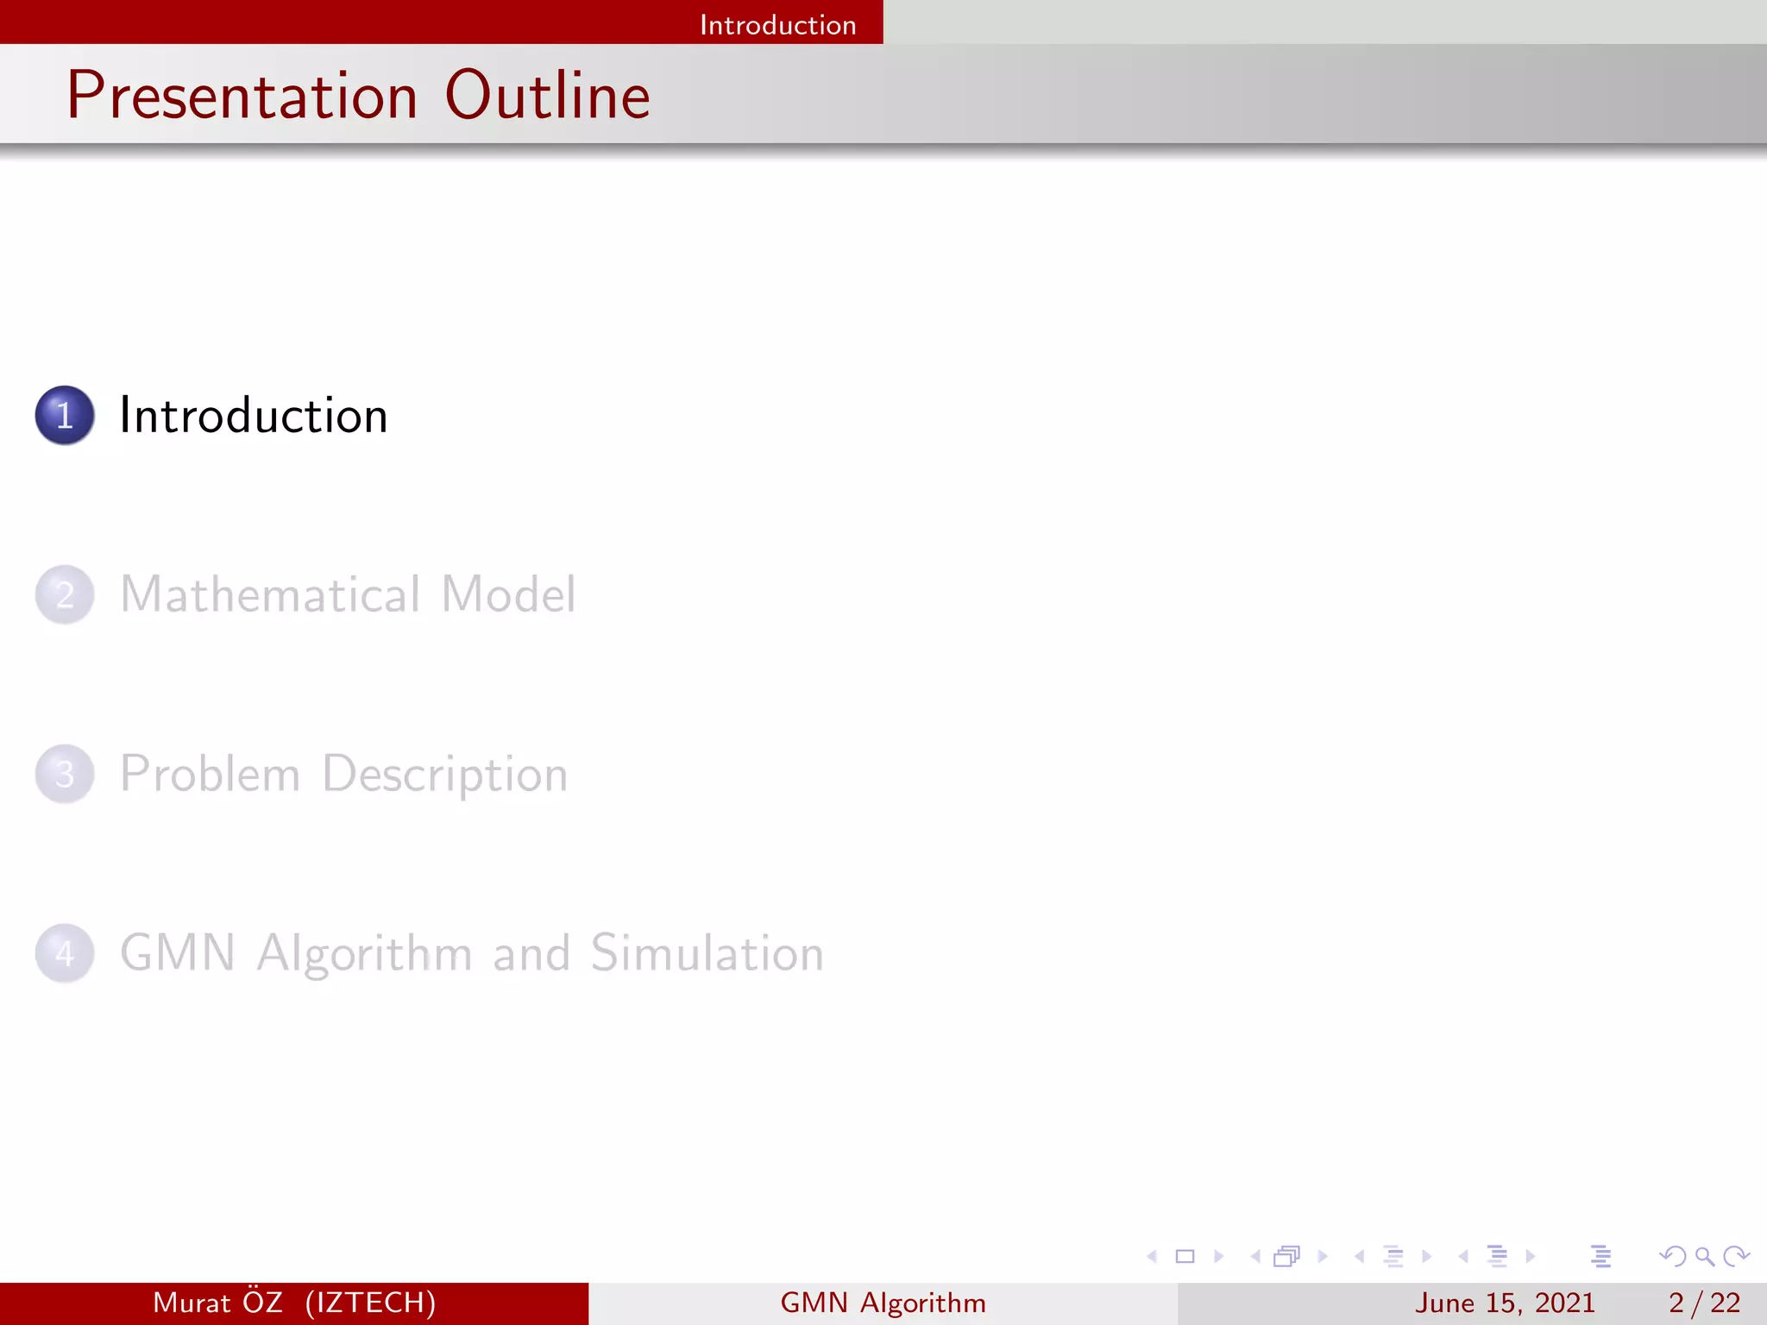
Task: Open the Introduction outline entry
Action: [253, 416]
